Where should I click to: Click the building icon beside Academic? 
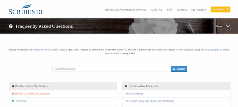13,101
